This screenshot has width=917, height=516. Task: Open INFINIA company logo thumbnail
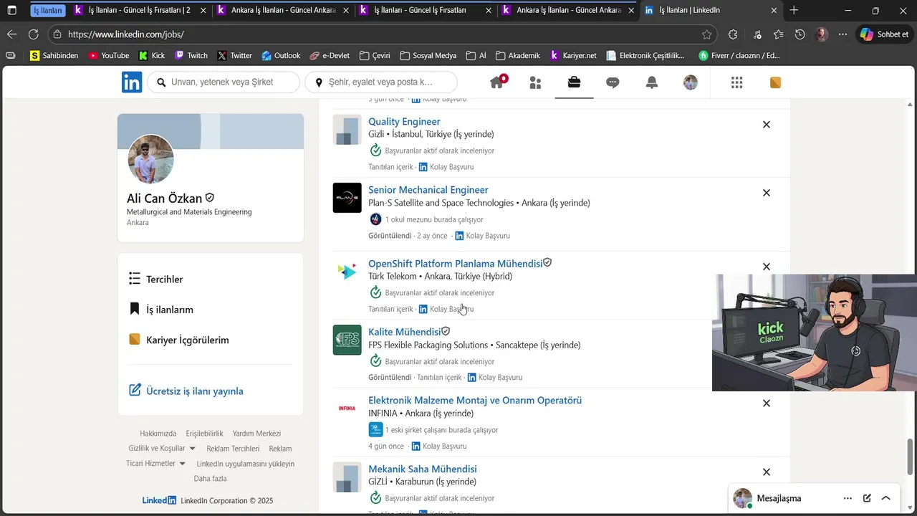point(347,408)
